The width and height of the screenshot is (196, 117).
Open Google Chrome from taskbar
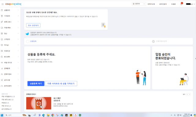53,115
